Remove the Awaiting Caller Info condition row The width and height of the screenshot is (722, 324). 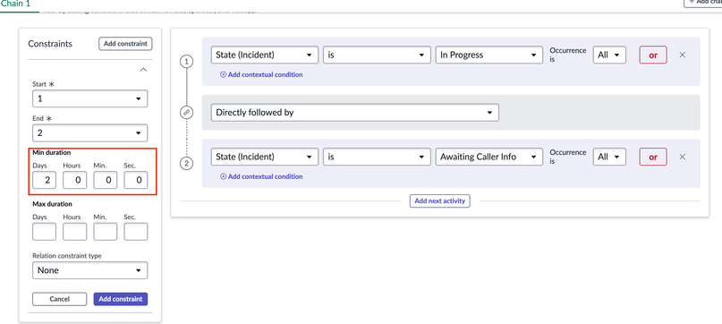(x=683, y=157)
